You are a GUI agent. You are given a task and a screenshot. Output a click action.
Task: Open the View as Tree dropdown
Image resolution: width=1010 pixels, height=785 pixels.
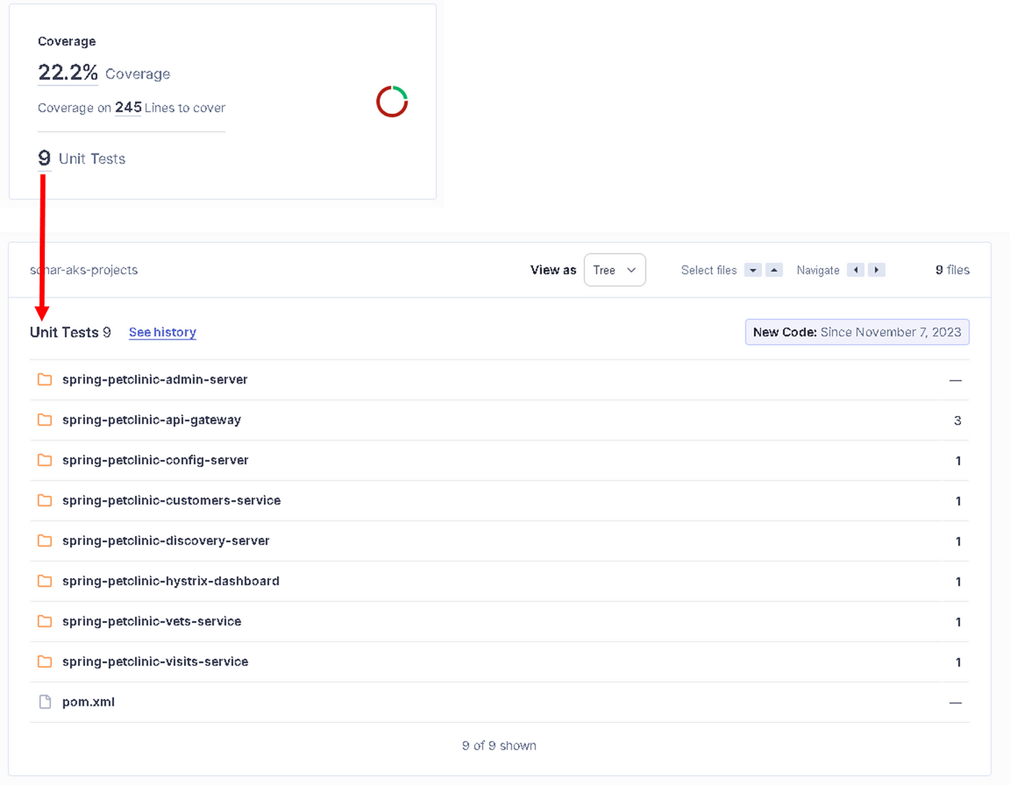click(615, 270)
